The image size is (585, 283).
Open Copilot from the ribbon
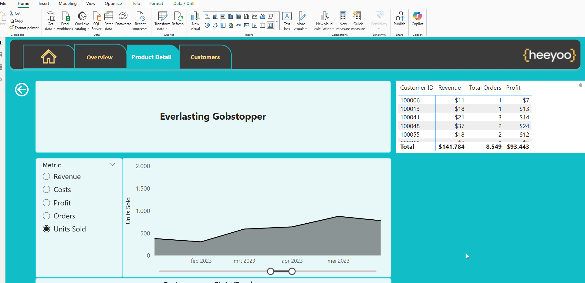[418, 19]
